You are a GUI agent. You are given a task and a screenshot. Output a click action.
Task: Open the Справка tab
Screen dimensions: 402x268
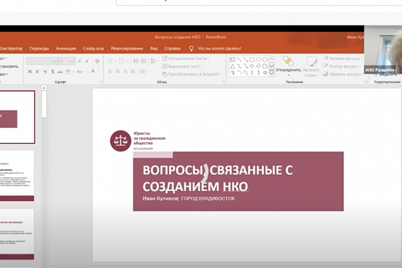tap(172, 48)
